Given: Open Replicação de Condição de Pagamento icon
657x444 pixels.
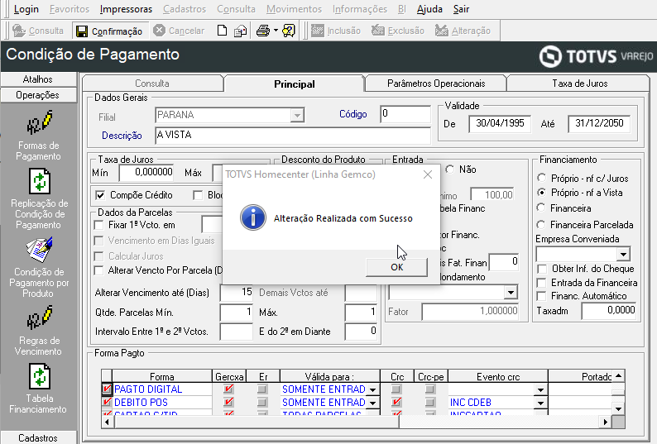Looking at the screenshot, I should coord(40,181).
